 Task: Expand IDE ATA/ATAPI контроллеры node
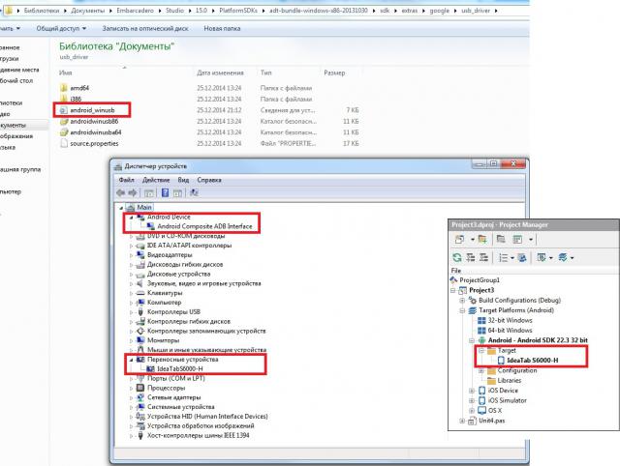[131, 246]
